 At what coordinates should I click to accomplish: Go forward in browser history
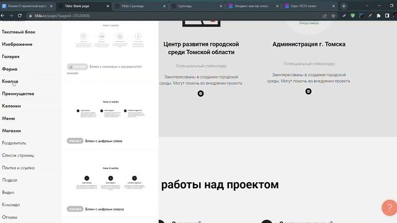pyautogui.click(x=11, y=15)
